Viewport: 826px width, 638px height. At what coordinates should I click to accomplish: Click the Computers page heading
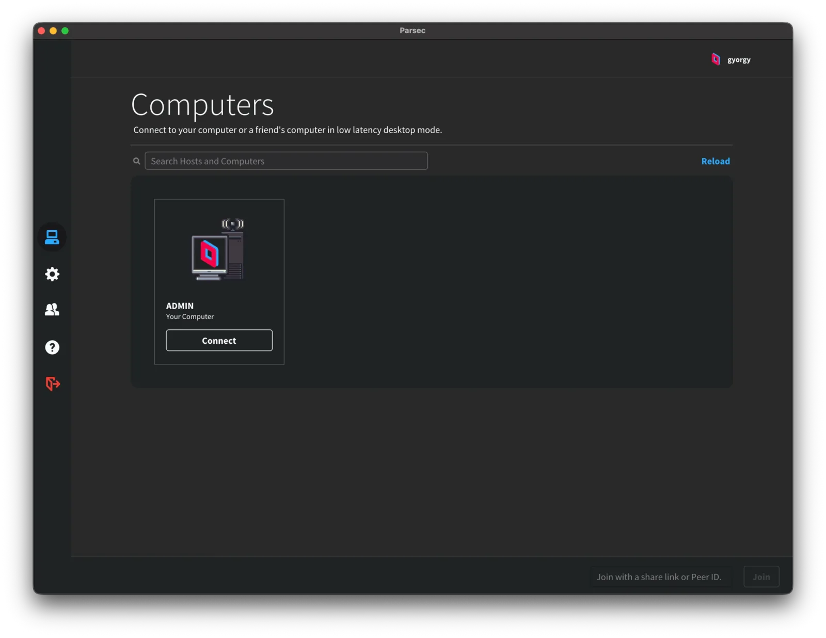coord(202,105)
